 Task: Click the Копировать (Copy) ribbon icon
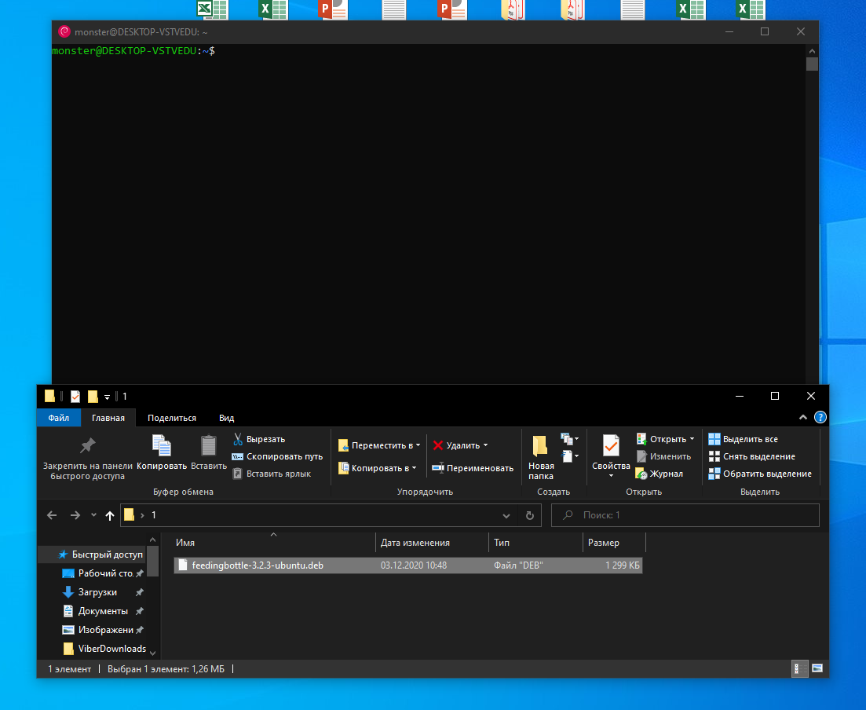click(162, 446)
